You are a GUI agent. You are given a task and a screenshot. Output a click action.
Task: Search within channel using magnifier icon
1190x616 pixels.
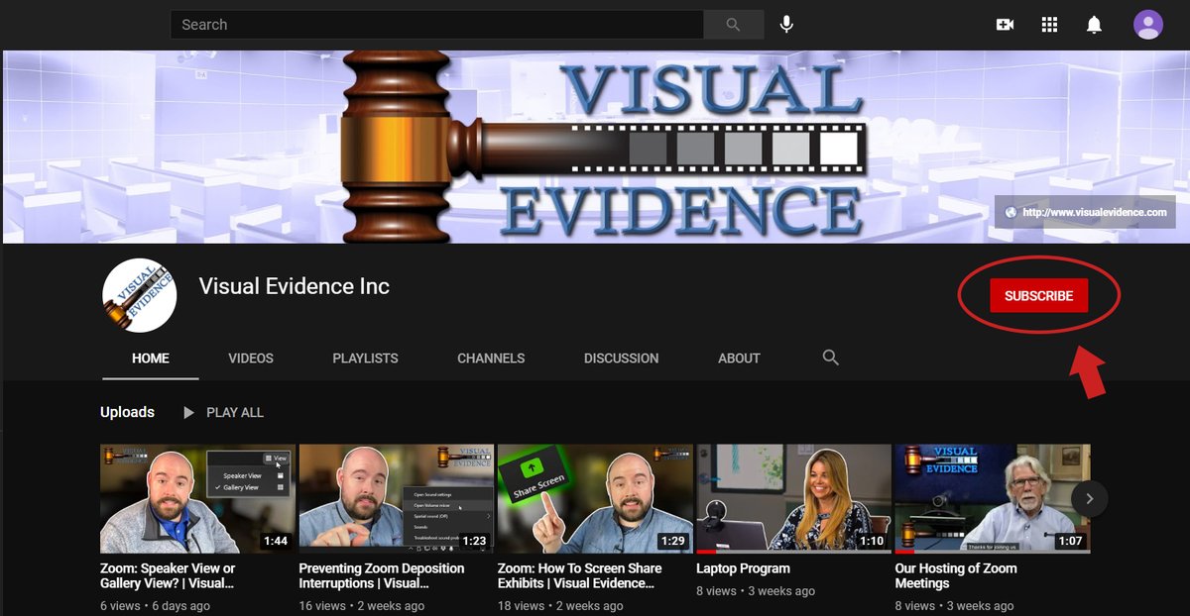click(x=831, y=358)
